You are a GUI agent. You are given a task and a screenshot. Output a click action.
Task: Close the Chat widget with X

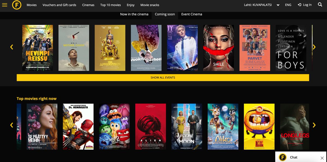pyautogui.click(x=322, y=158)
